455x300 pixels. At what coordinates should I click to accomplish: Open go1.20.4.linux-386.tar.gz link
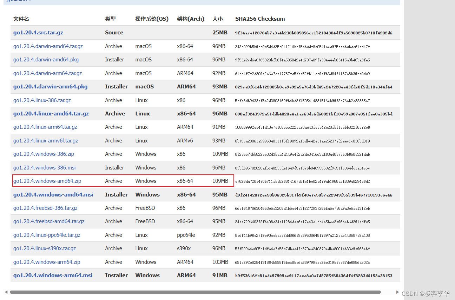pos(42,100)
